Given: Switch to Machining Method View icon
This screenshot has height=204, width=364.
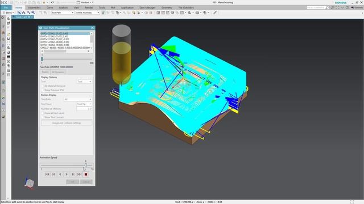Looking at the screenshot, I should coord(33,12).
